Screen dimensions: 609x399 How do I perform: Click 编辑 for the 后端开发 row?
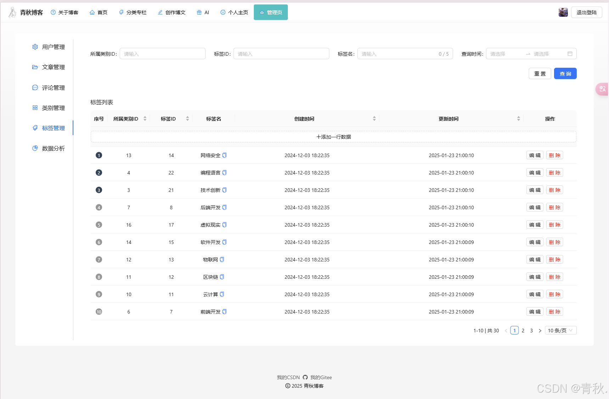pos(535,207)
